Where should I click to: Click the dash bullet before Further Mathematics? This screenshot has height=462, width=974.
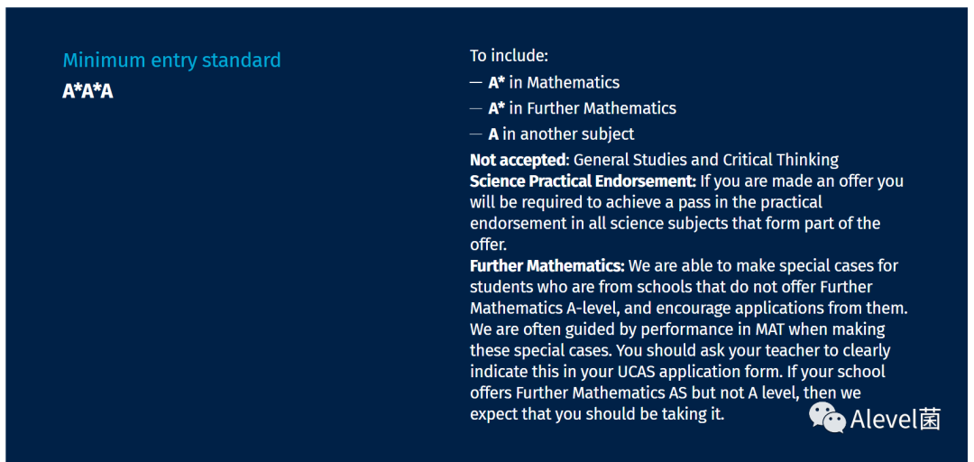[x=476, y=109]
